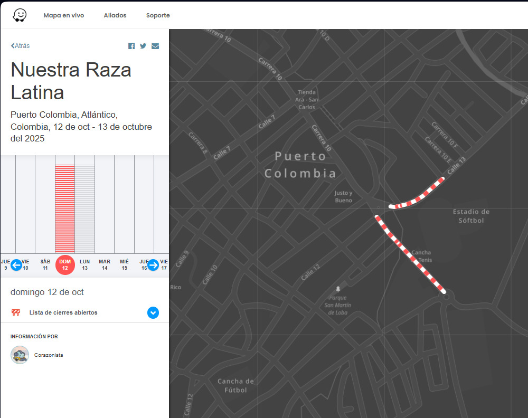Screen dimensions: 528x418
Task: Open Corazonista contributor profile
Action: coord(49,355)
